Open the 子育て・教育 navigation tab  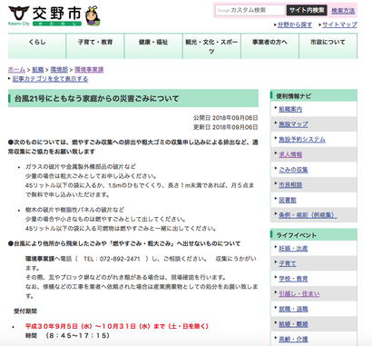click(x=95, y=46)
